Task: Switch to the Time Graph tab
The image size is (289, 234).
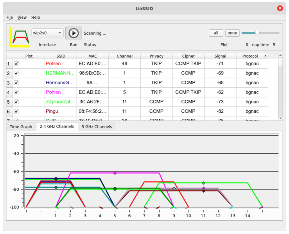Action: click(21, 127)
